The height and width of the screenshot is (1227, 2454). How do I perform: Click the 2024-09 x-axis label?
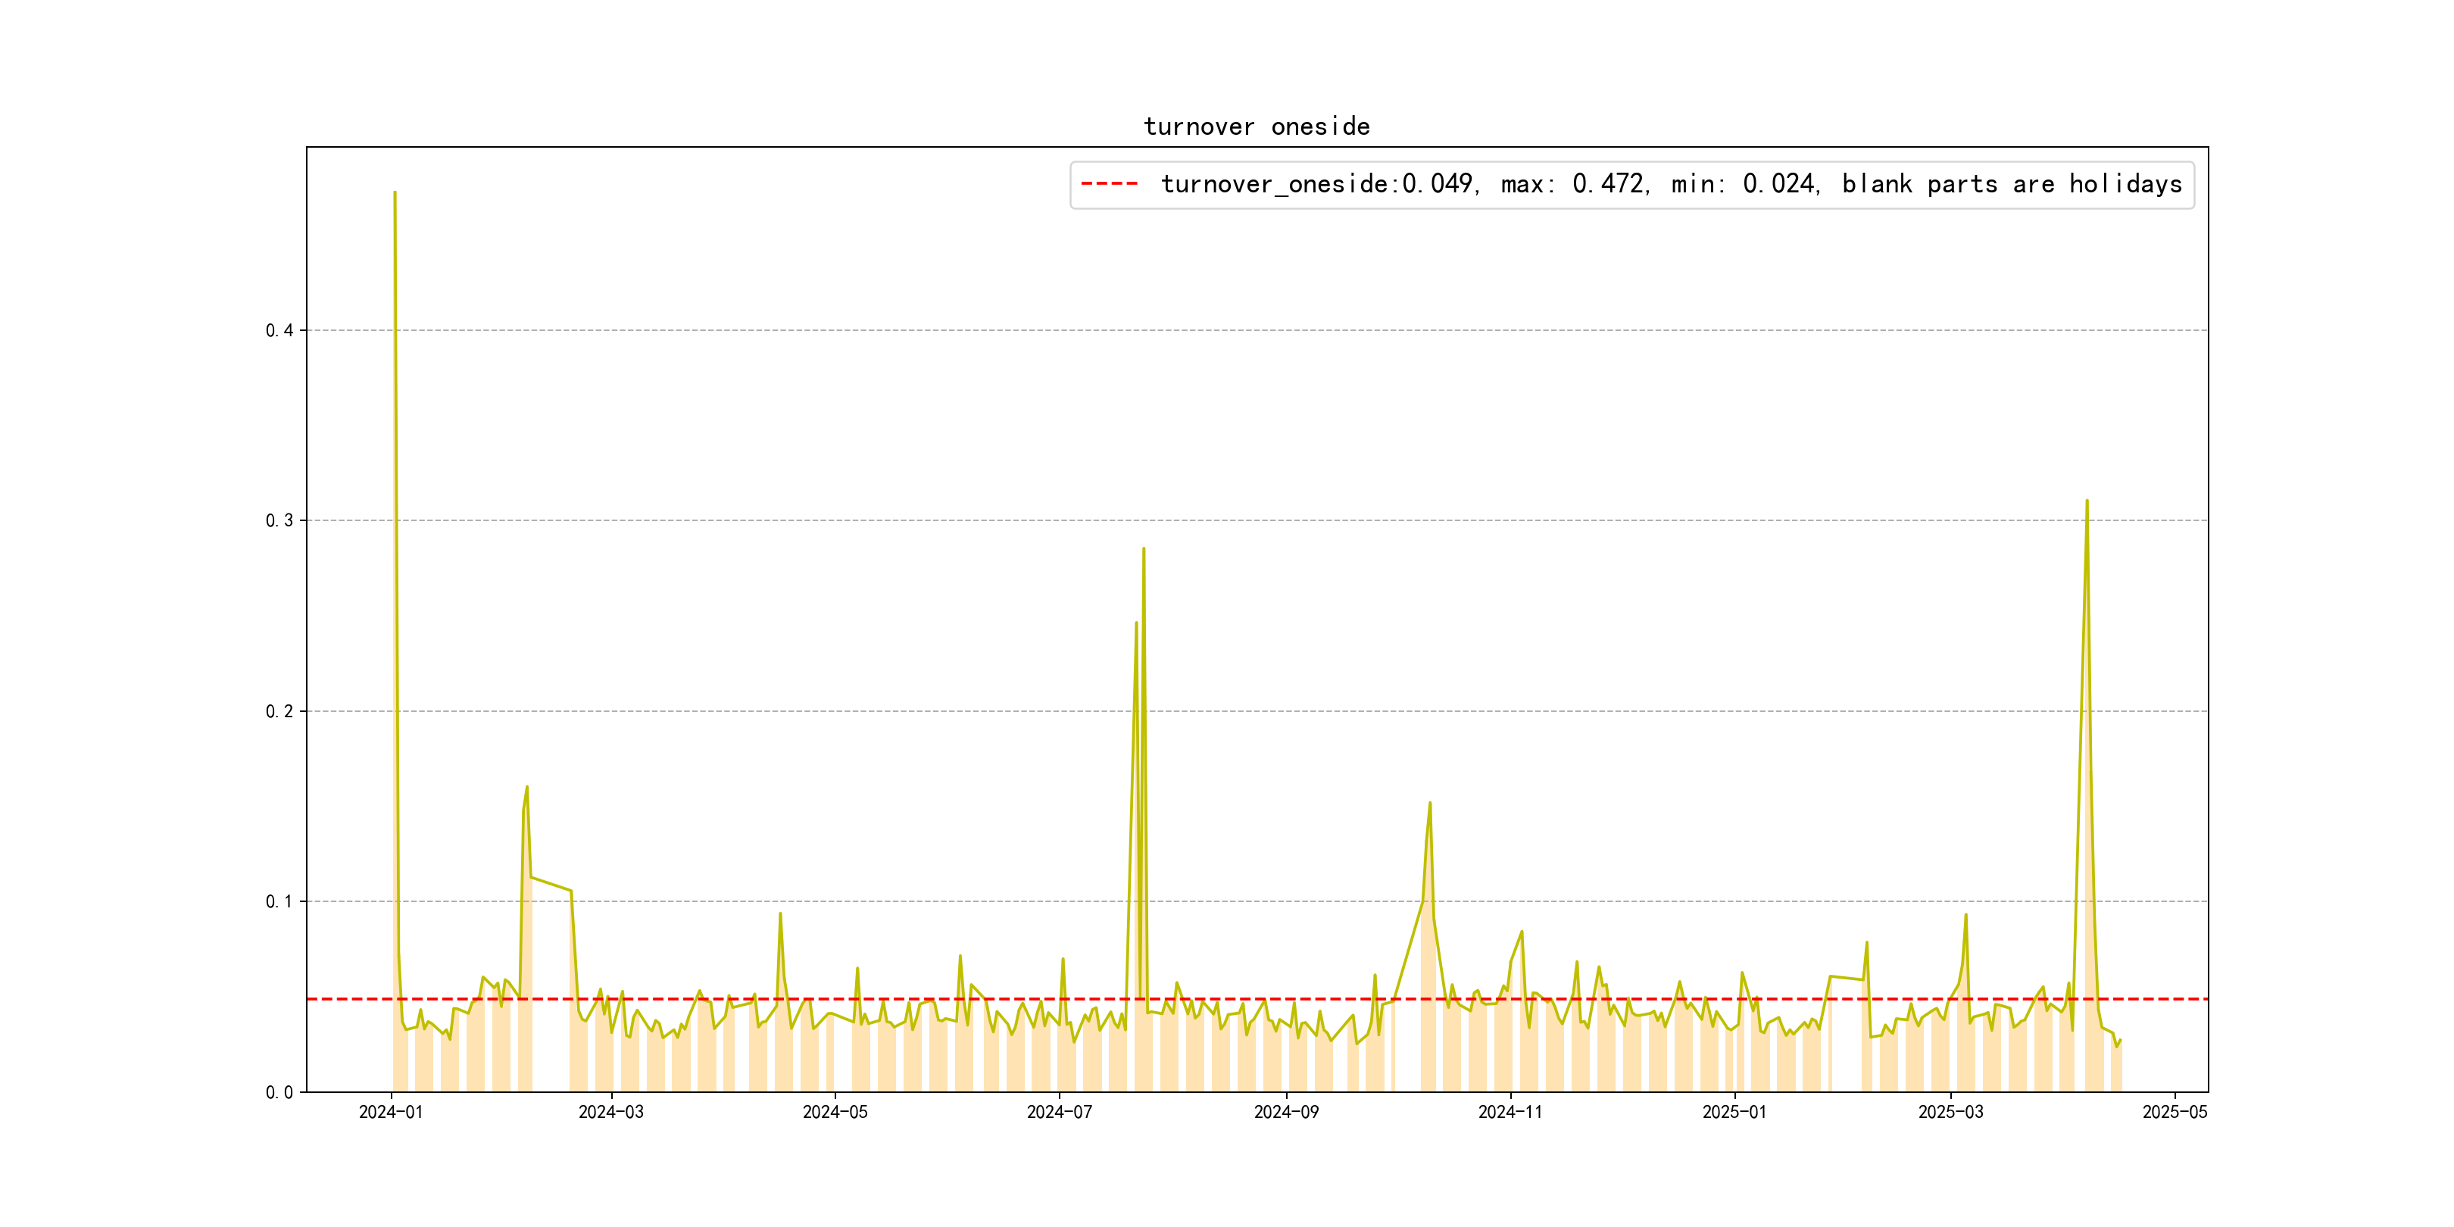tap(1286, 1112)
